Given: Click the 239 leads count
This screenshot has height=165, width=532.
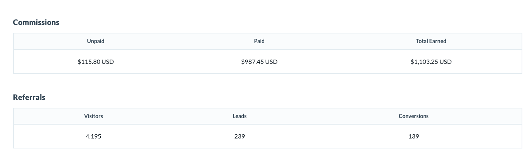Looking at the screenshot, I should point(240,136).
